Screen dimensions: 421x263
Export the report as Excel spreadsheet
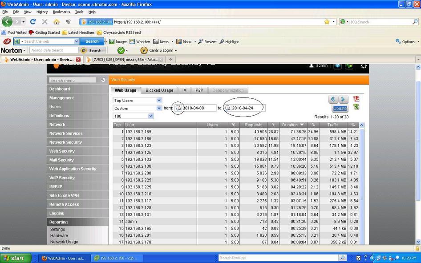tap(356, 107)
